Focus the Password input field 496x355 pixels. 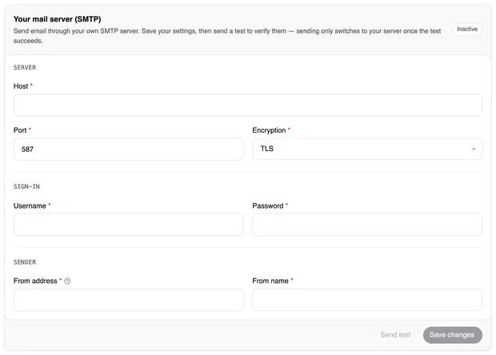(367, 225)
